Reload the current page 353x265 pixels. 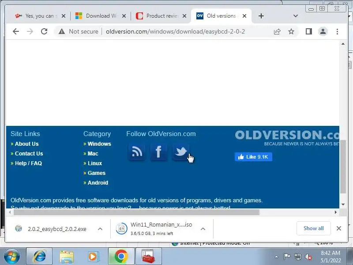coord(44,31)
